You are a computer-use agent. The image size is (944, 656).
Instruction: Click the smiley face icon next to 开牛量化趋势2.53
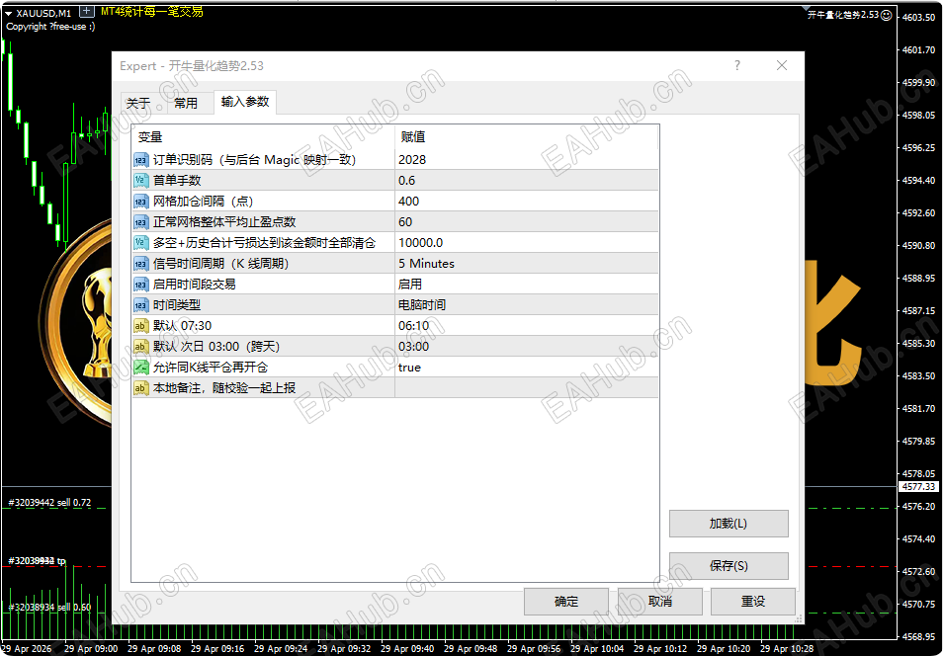pyautogui.click(x=887, y=15)
